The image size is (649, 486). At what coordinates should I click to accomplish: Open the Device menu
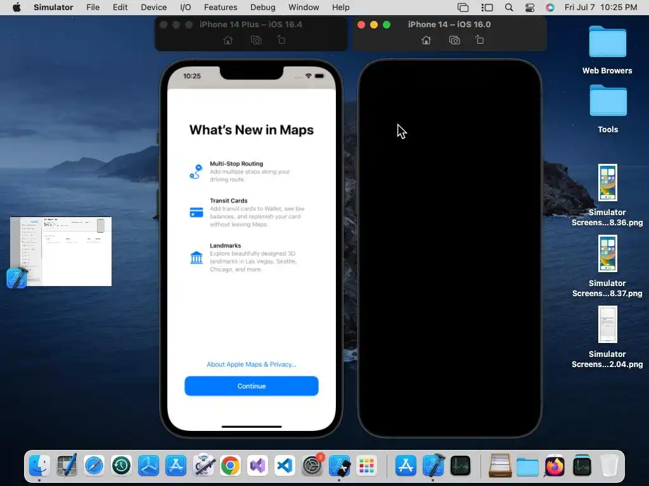pyautogui.click(x=153, y=8)
